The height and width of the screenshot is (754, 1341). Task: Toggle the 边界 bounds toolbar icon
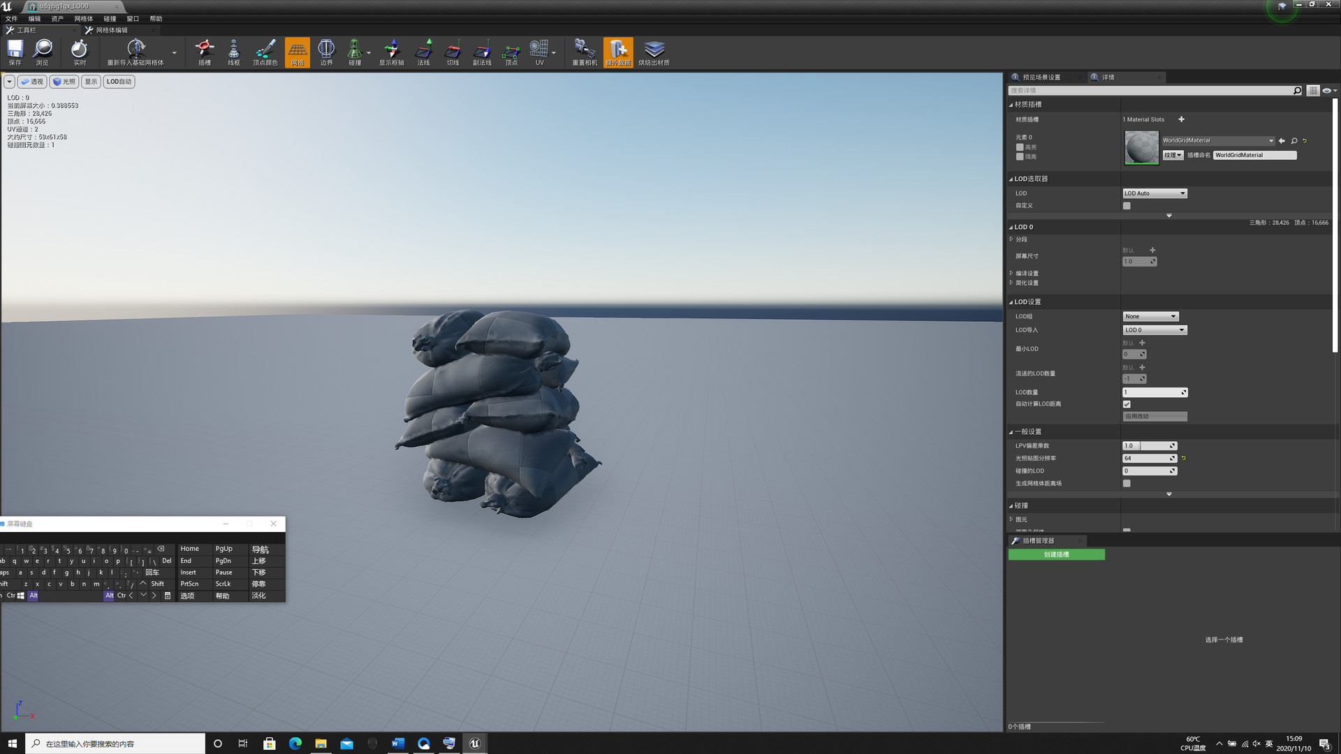pos(326,52)
